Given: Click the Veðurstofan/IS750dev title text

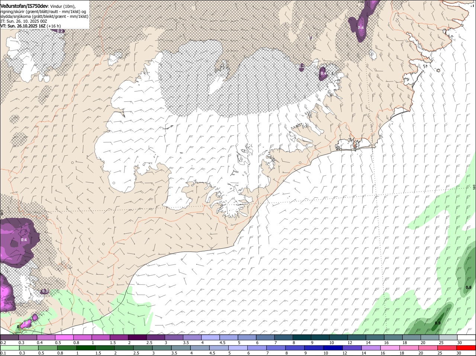Looking at the screenshot, I should pyautogui.click(x=24, y=6).
